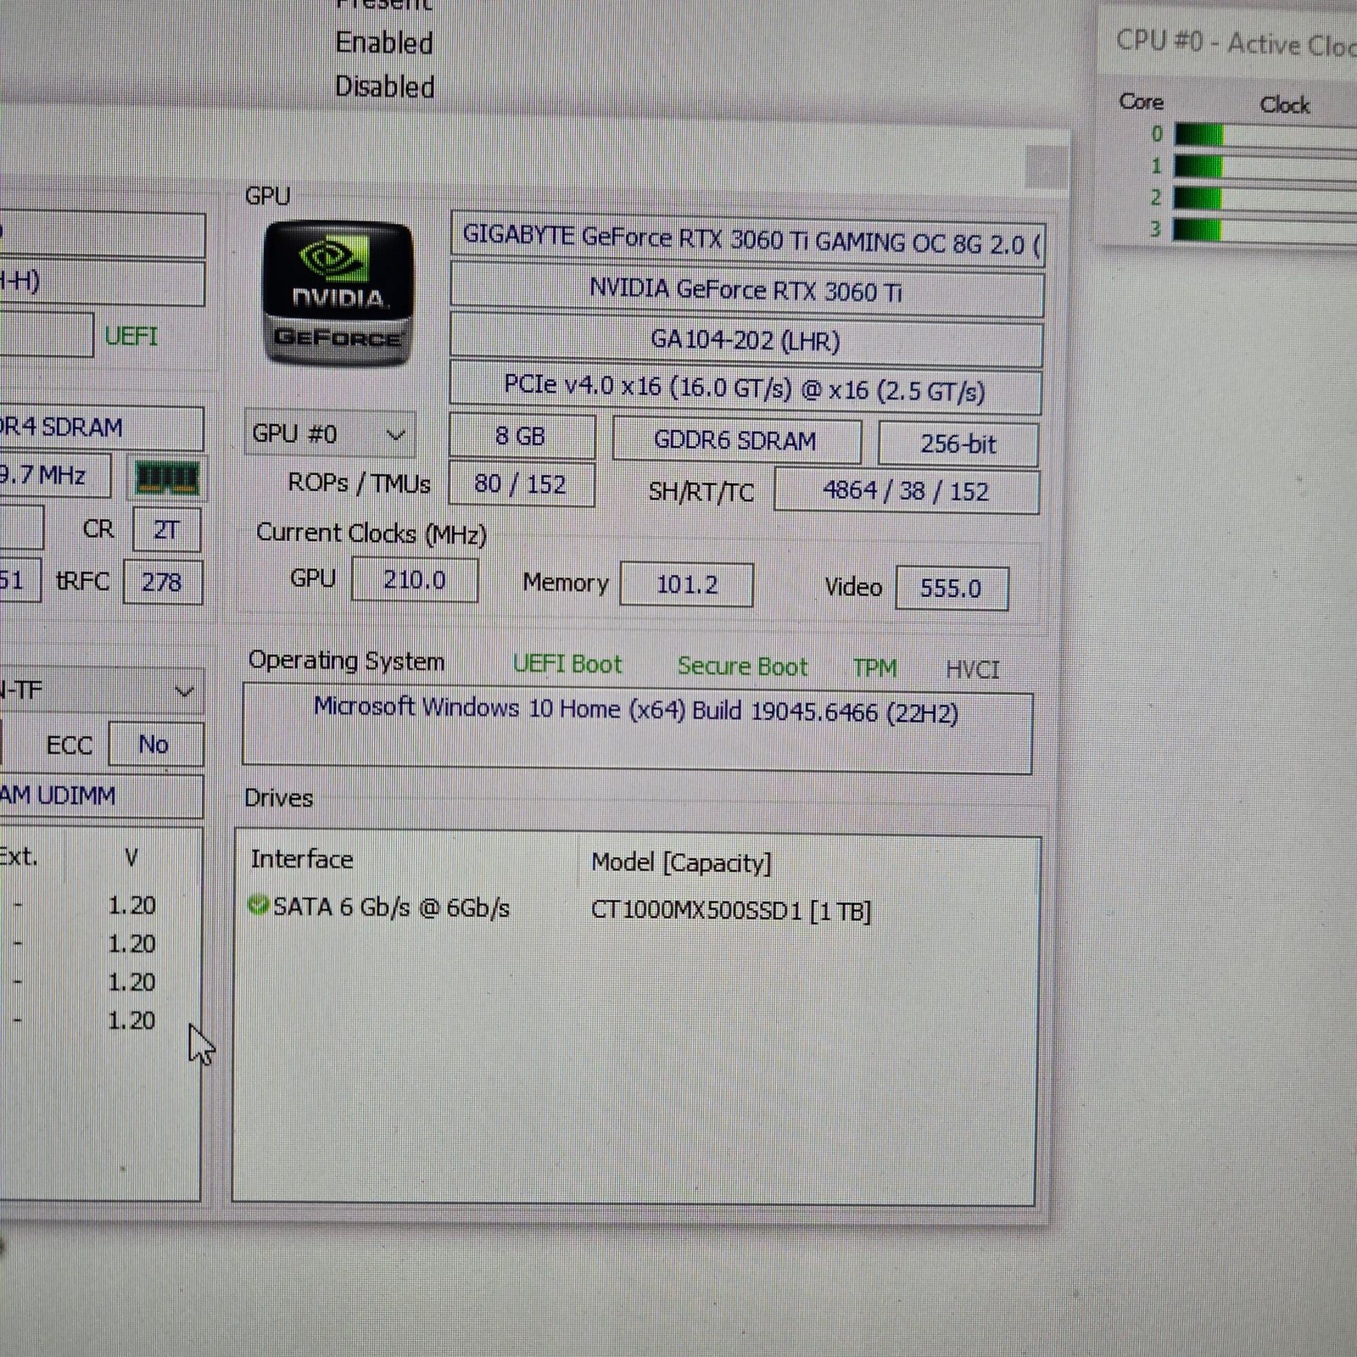1357x1357 pixels.
Task: Expand the dropdown ending in -TF
Action: click(100, 690)
